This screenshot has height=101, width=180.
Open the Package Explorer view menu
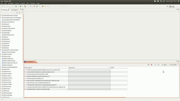coord(22,13)
